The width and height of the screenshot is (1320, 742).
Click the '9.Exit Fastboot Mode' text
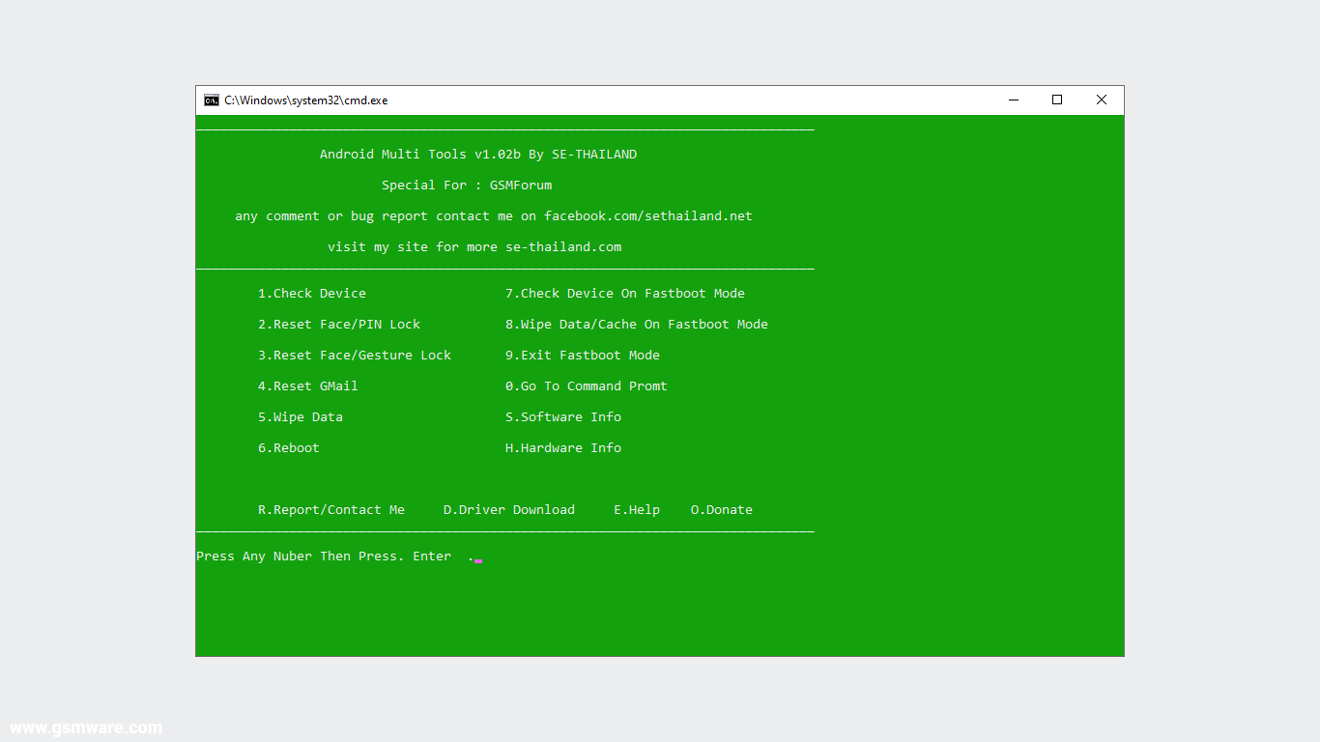(x=583, y=356)
